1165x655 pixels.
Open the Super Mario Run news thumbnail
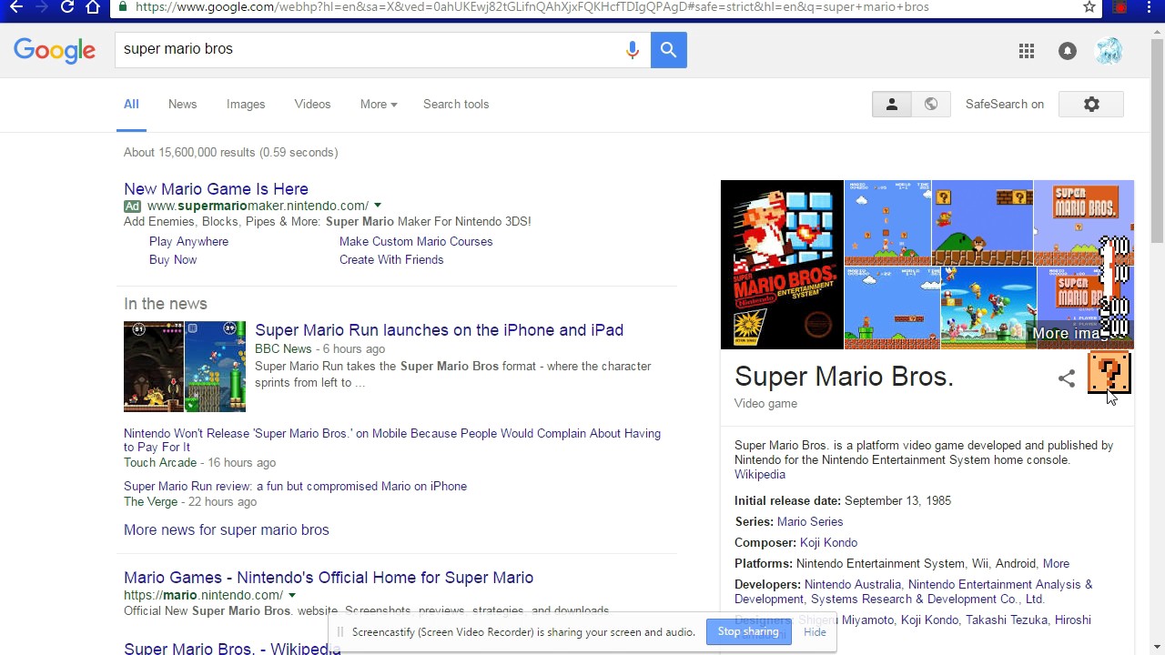pyautogui.click(x=185, y=367)
